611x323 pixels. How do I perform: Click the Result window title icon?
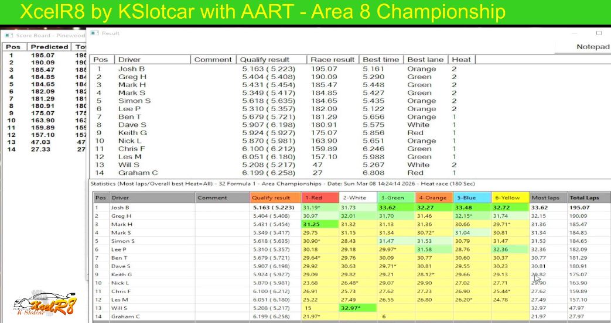[96, 33]
